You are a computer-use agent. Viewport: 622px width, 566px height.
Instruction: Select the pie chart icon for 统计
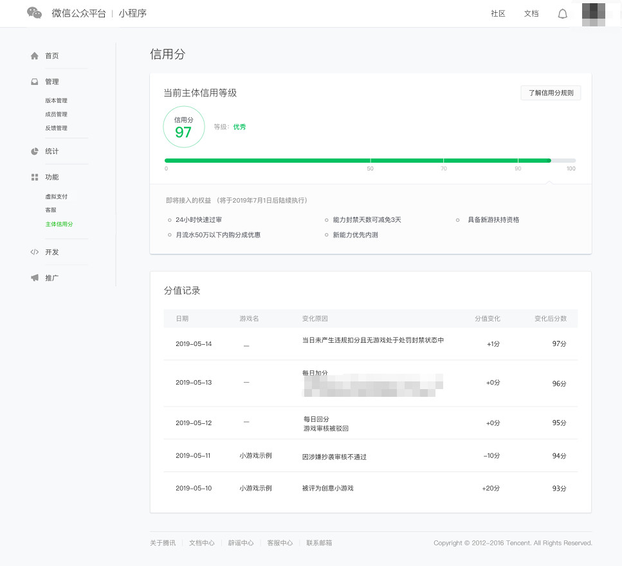35,151
